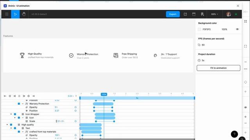
Task: Click Fit to animation button
Action: (218, 68)
